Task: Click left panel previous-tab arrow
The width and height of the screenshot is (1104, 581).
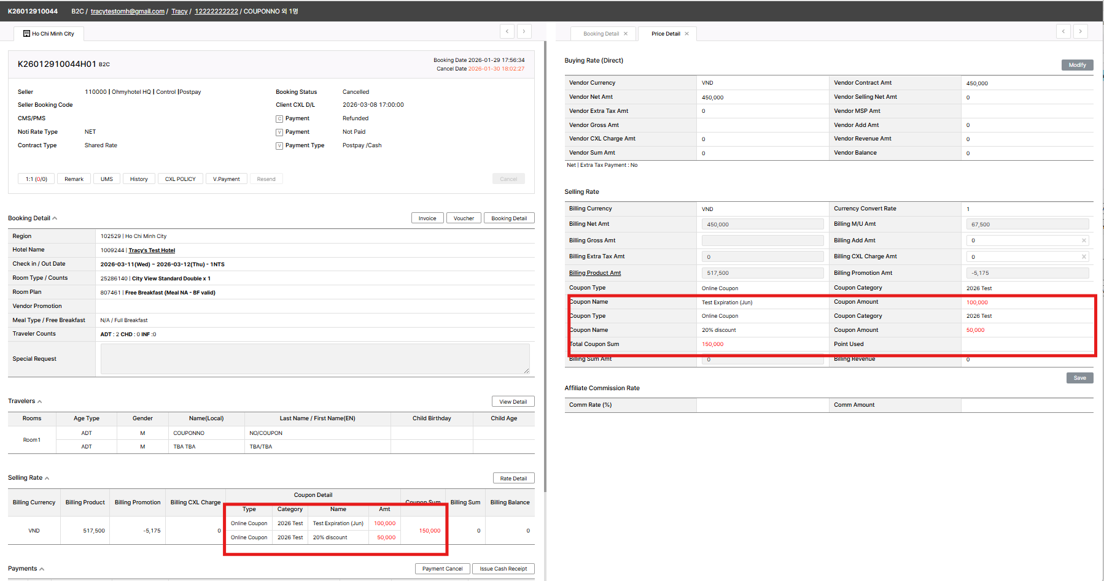Action: 507,31
